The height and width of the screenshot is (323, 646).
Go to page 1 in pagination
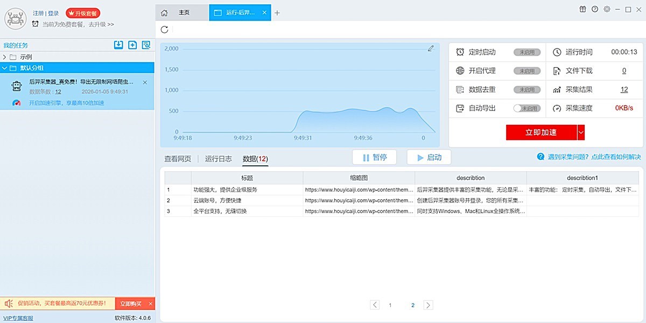(390, 305)
